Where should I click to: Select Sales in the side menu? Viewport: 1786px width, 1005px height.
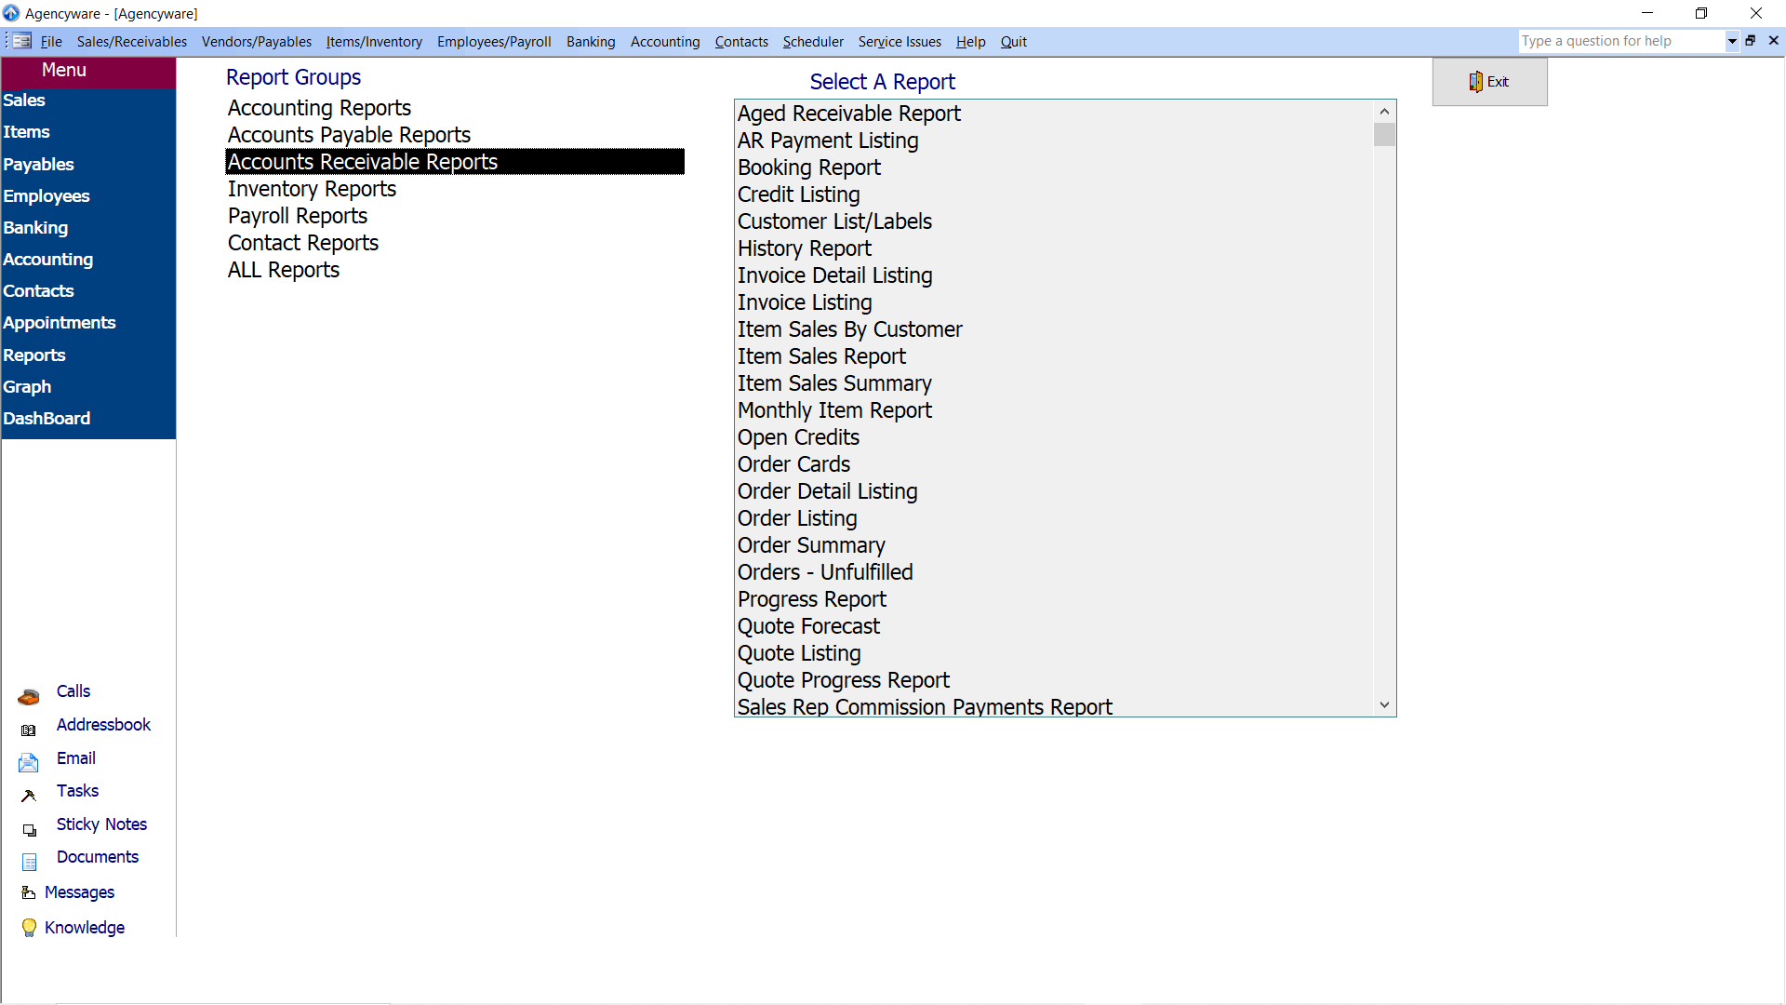pos(24,100)
